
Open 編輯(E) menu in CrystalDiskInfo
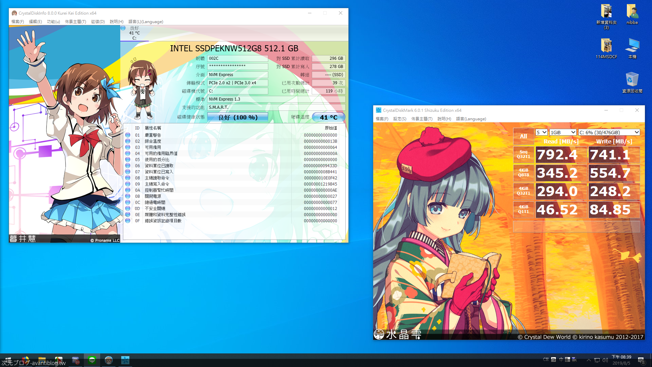(35, 22)
